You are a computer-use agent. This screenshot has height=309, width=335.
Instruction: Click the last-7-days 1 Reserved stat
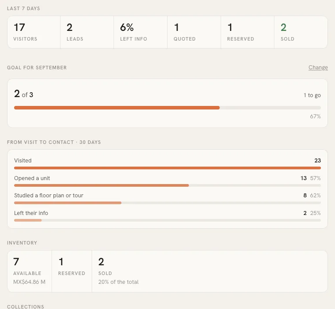pyautogui.click(x=247, y=32)
